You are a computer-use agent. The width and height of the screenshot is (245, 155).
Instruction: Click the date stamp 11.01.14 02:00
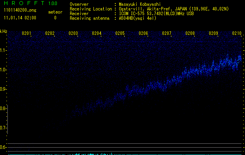pos(20,18)
